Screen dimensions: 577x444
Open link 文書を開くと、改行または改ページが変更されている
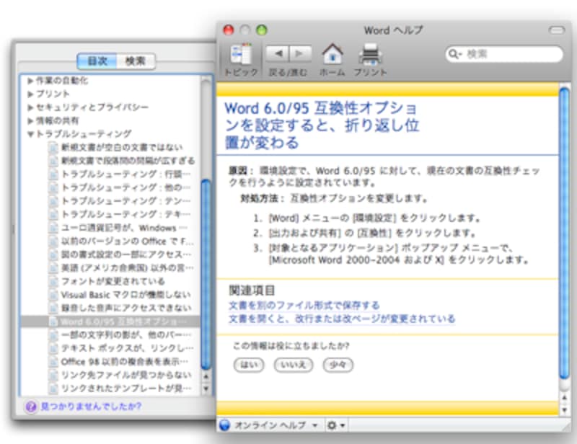point(342,319)
